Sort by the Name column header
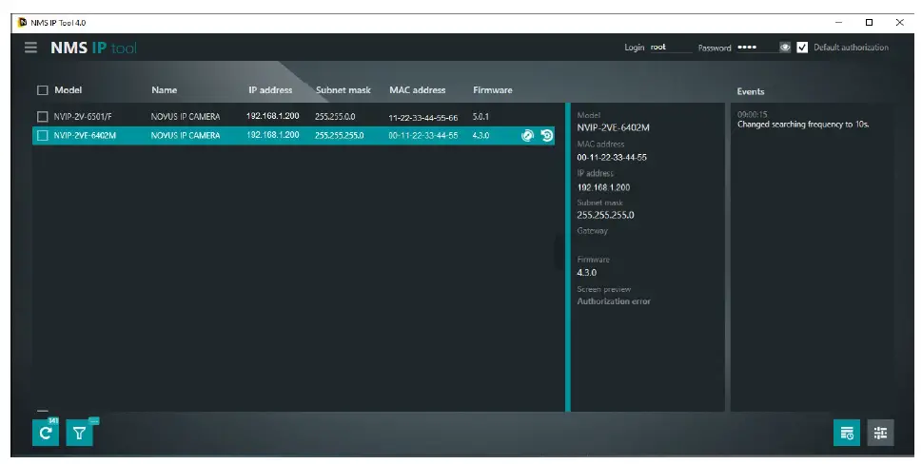Image resolution: width=922 pixels, height=464 pixels. (x=164, y=90)
